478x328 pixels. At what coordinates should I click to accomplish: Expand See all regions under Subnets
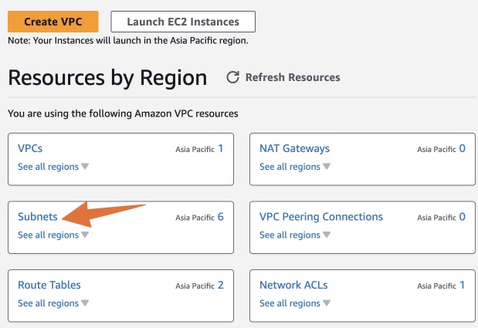53,235
